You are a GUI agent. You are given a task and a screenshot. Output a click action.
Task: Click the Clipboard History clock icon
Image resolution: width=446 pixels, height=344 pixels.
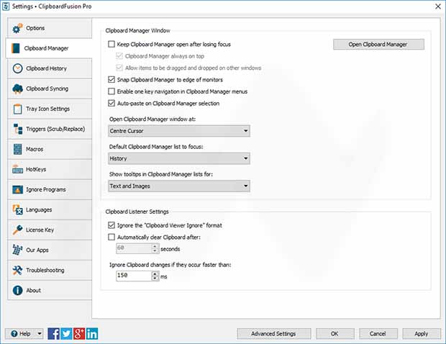coord(17,68)
